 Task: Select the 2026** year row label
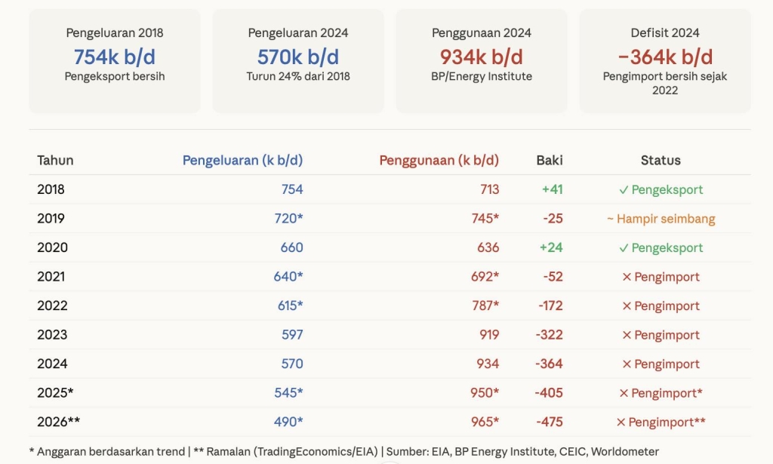58,422
